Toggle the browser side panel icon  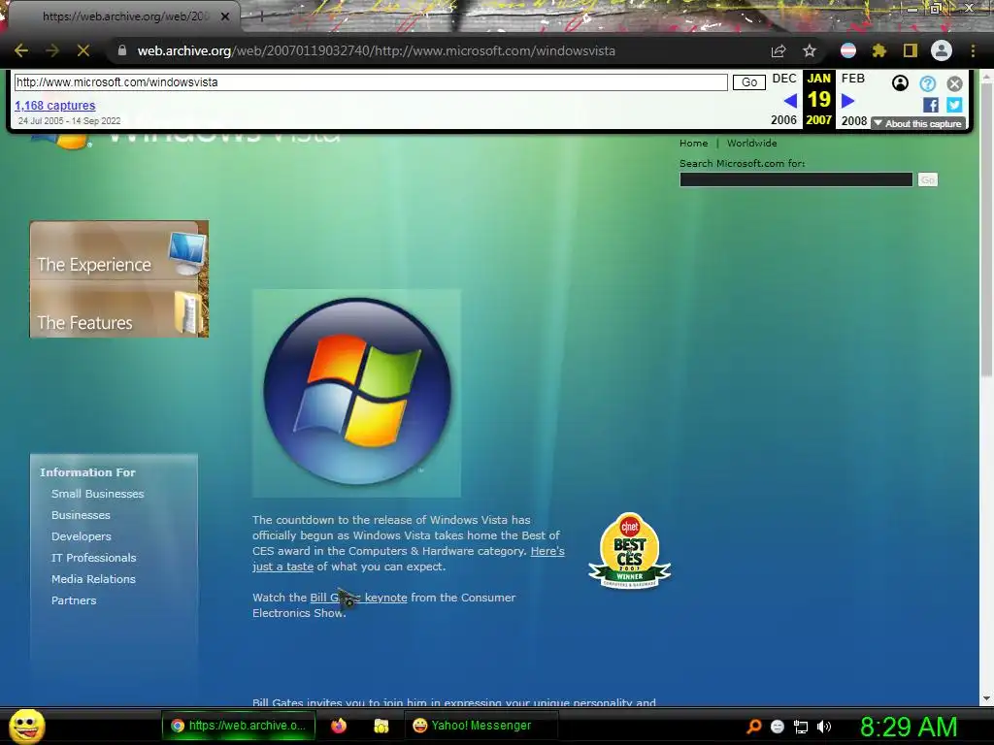tap(911, 50)
